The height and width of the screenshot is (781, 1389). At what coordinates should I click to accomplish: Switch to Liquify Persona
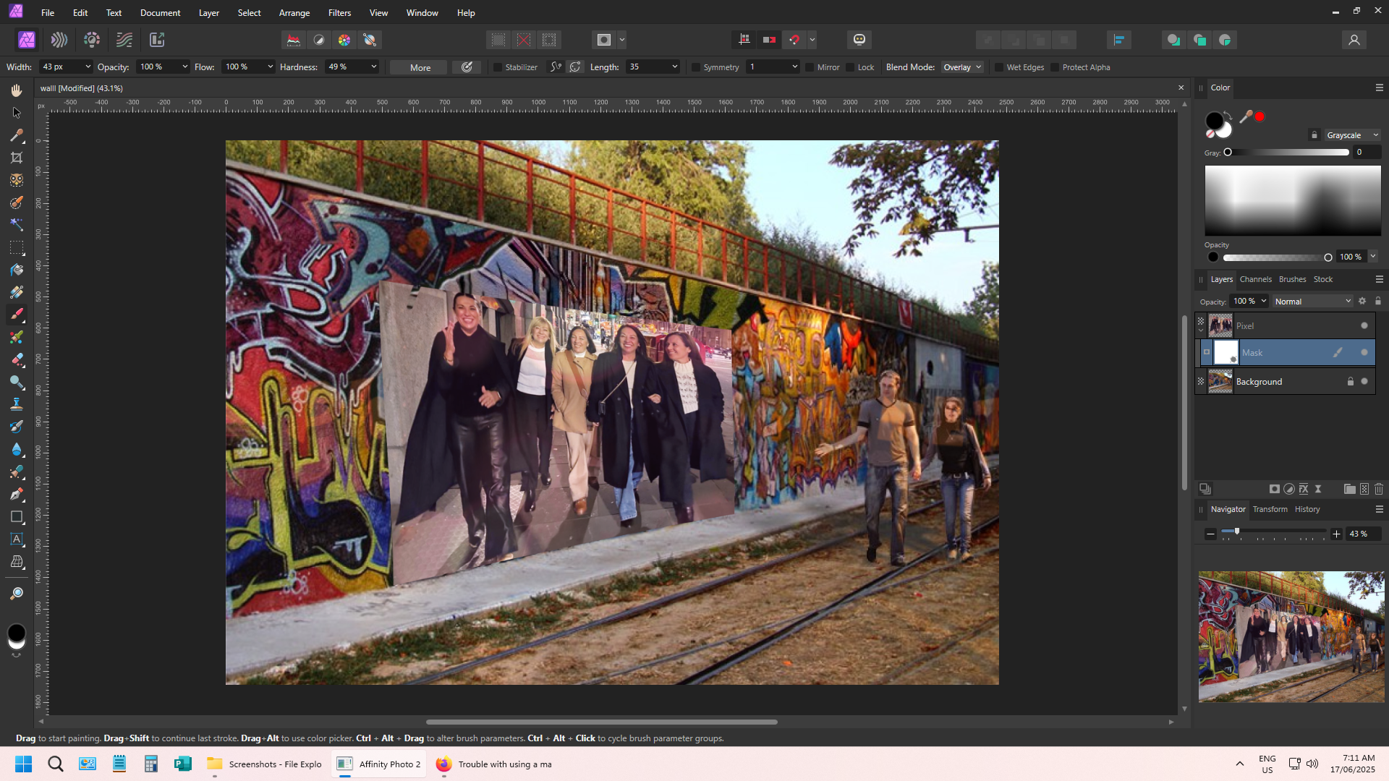coord(59,40)
